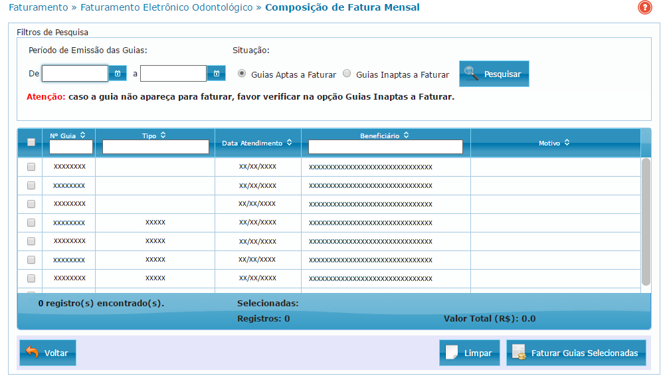The width and height of the screenshot is (663, 378).
Task: Sort by Data Atendimento column
Action: (x=290, y=143)
